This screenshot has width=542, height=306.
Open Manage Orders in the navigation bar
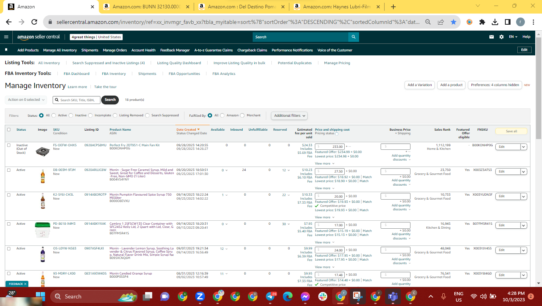tap(115, 50)
